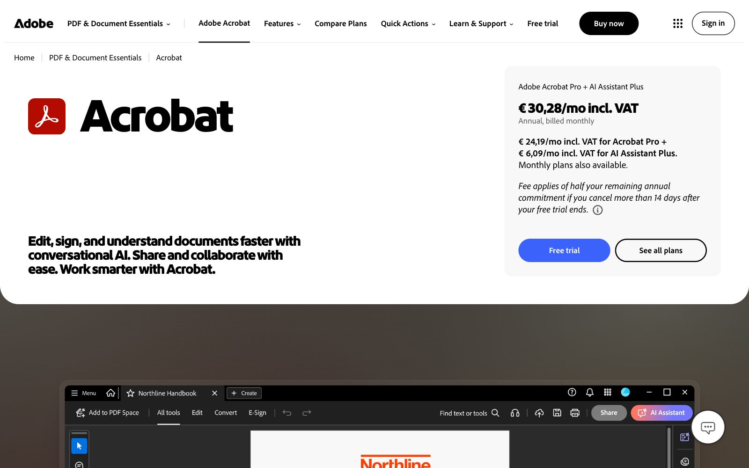Click the undo arrow icon

[287, 413]
